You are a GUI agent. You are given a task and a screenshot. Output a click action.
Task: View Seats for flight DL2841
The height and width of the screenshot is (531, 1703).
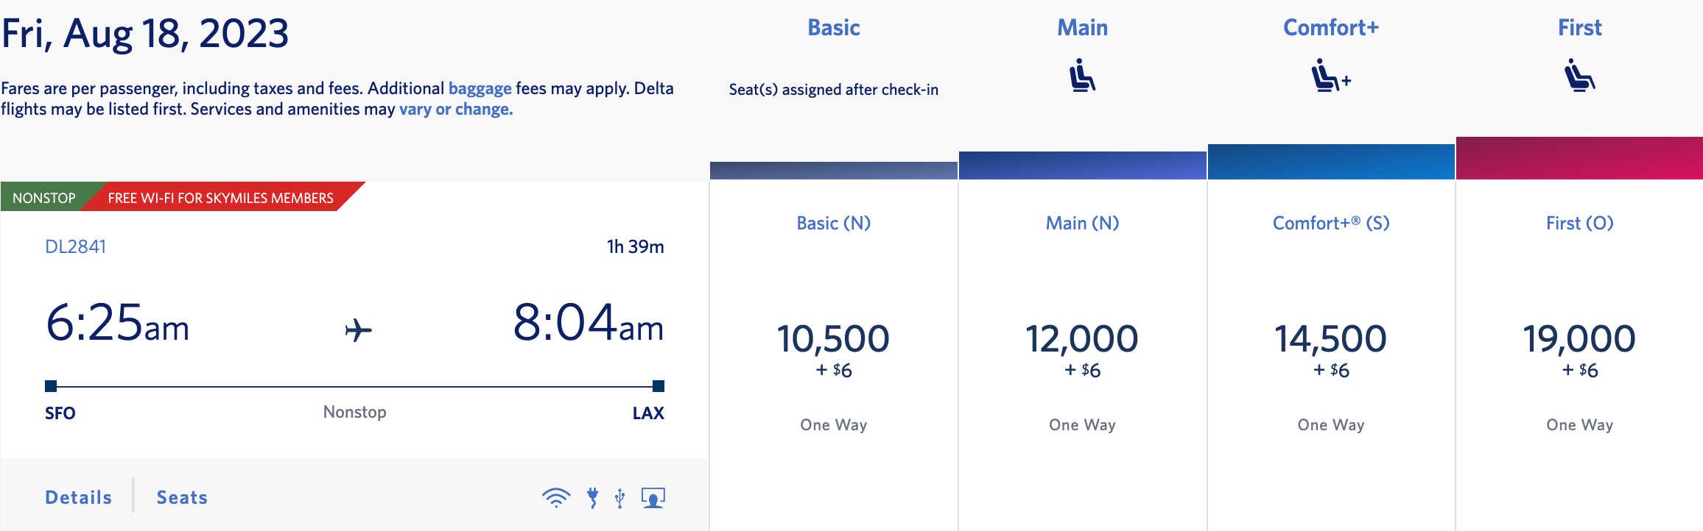pos(181,497)
